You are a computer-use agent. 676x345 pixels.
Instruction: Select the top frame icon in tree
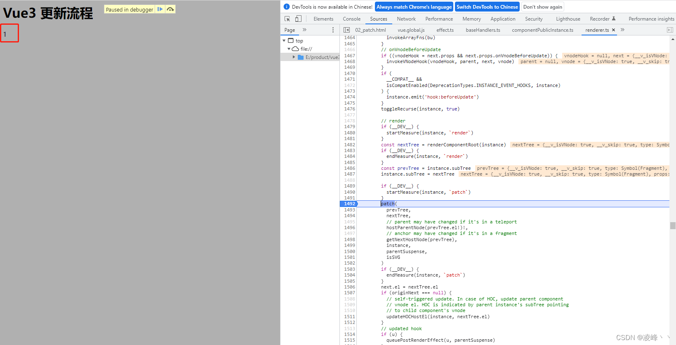[x=291, y=40]
